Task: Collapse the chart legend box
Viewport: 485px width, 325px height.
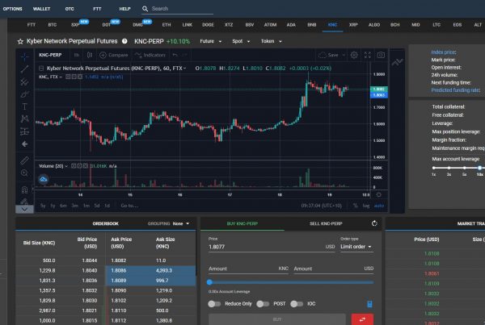Action: coord(41,69)
